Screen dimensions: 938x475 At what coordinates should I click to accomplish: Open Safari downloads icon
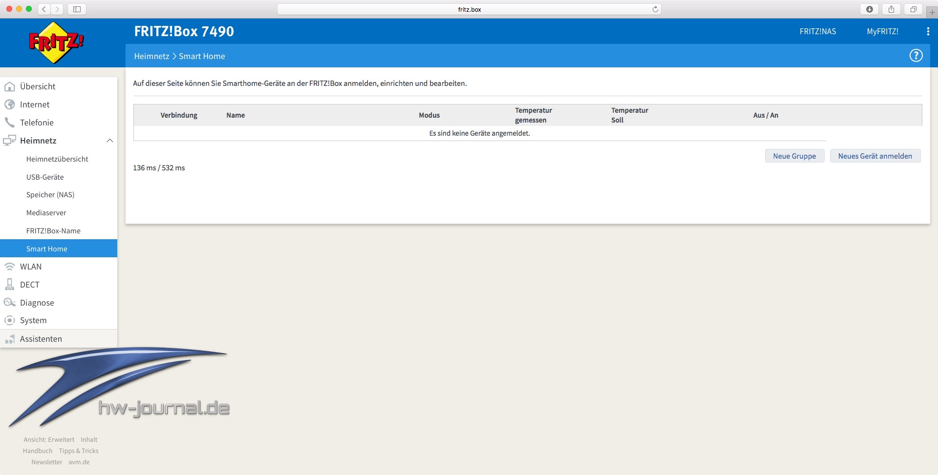click(x=869, y=9)
